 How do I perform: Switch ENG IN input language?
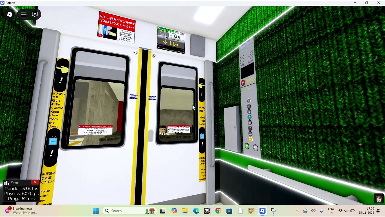(x=331, y=211)
